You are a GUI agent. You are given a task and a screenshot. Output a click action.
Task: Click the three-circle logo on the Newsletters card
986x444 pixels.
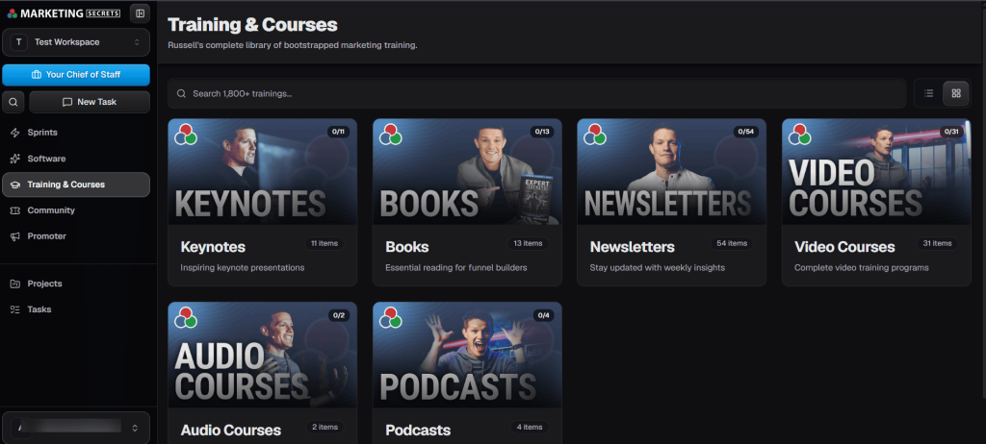595,135
